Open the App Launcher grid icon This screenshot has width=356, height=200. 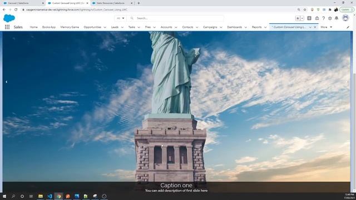coord(7,27)
